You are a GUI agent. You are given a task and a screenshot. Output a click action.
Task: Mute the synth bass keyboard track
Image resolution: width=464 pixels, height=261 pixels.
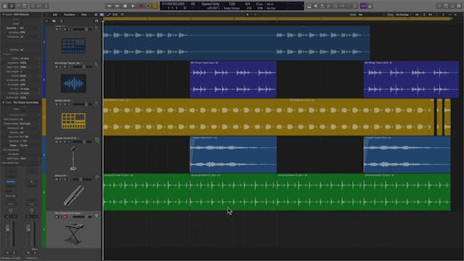[57, 217]
